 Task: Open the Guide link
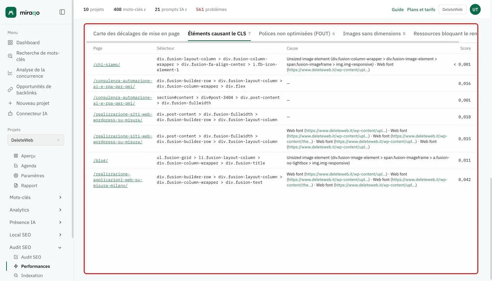[398, 10]
